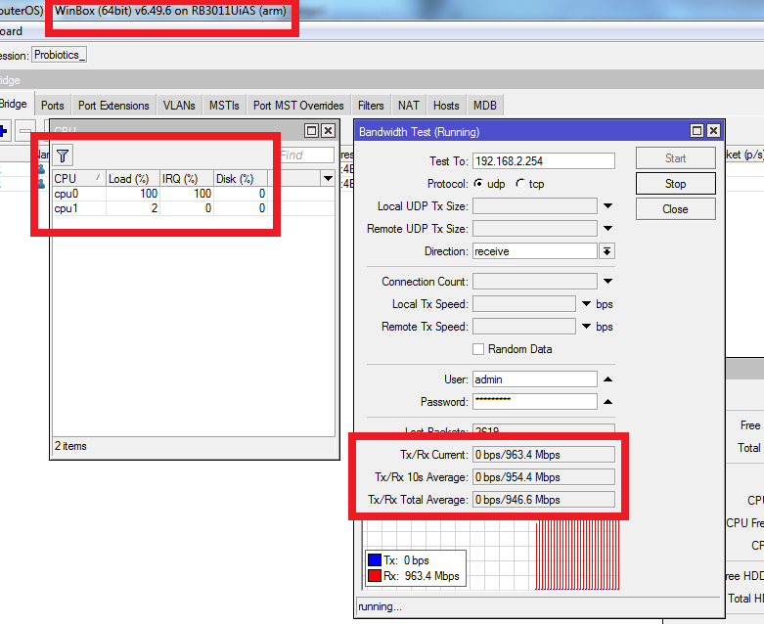764x624 pixels.
Task: Click the Stop button
Action: [x=675, y=184]
